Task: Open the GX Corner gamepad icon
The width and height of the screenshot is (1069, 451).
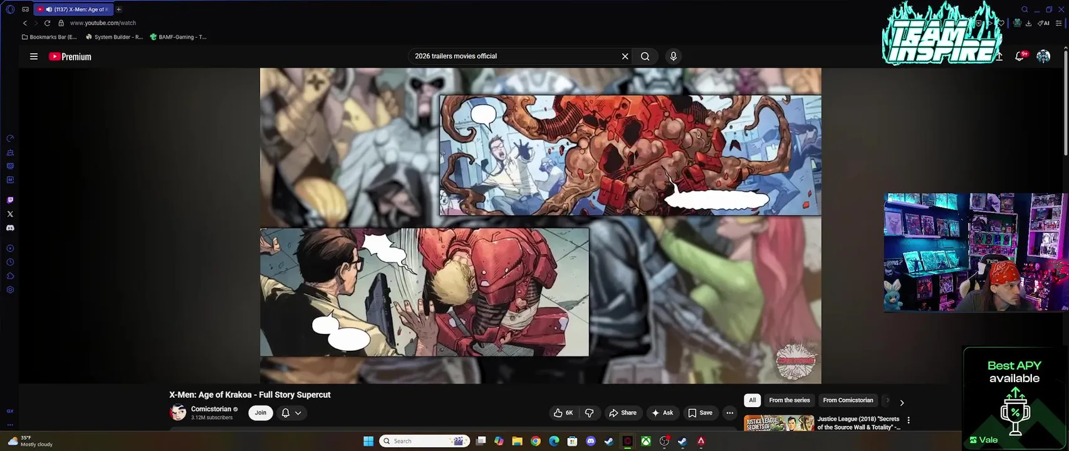Action: (x=25, y=9)
